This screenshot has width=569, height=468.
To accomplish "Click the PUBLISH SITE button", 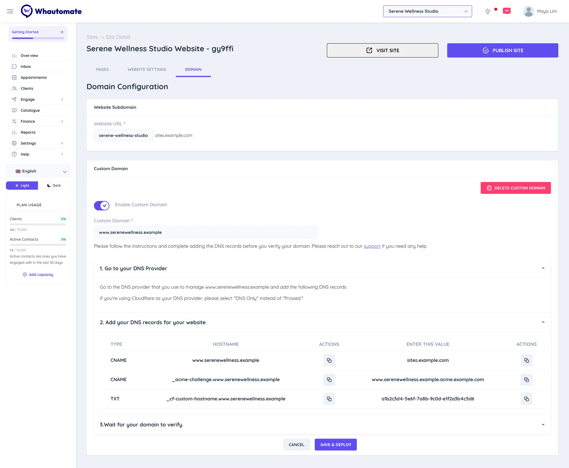I will 503,50.
